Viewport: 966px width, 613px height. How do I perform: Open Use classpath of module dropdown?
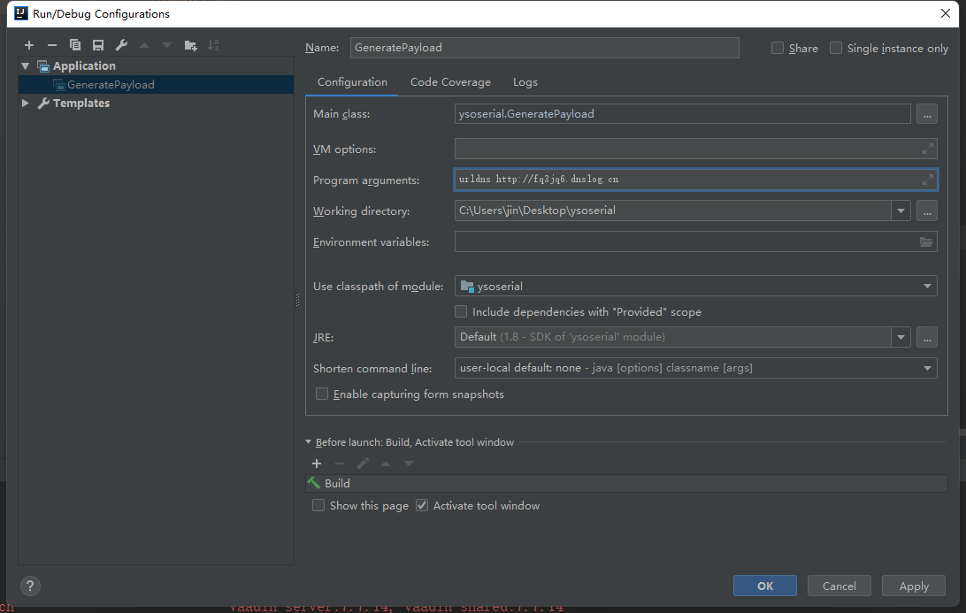coord(926,286)
